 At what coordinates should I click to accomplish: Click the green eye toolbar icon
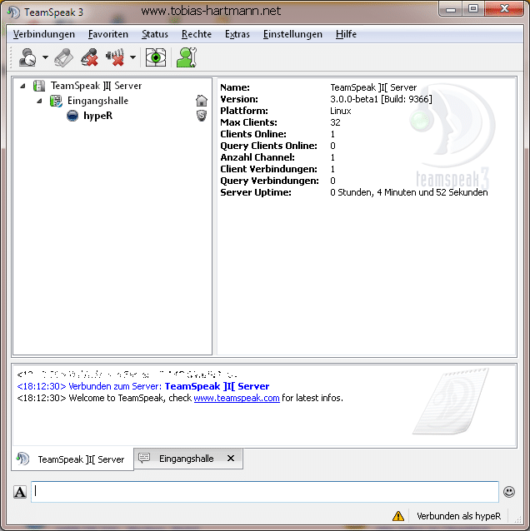(156, 57)
